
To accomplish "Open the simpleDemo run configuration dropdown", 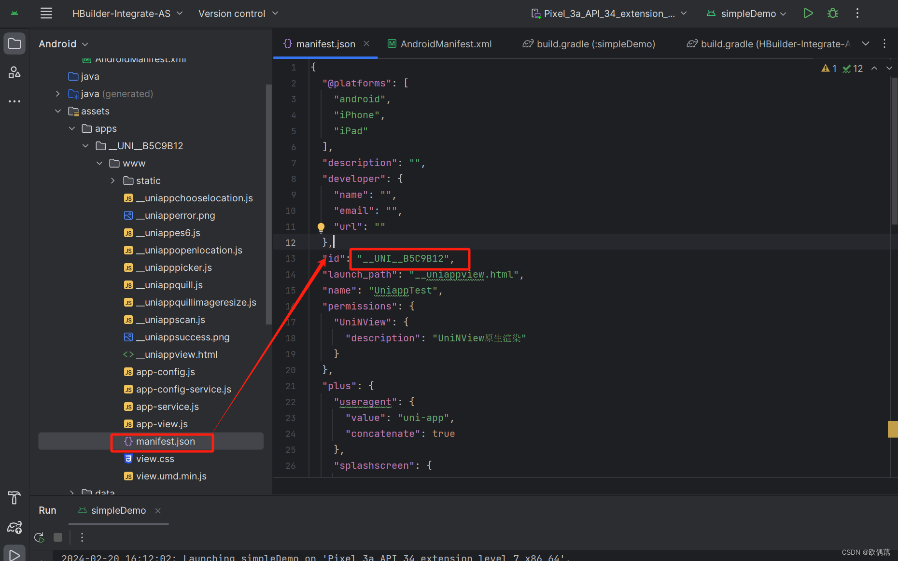I will (747, 14).
